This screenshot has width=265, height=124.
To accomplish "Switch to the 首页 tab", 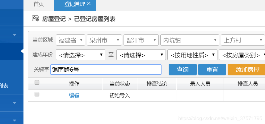I will (x=39, y=4).
